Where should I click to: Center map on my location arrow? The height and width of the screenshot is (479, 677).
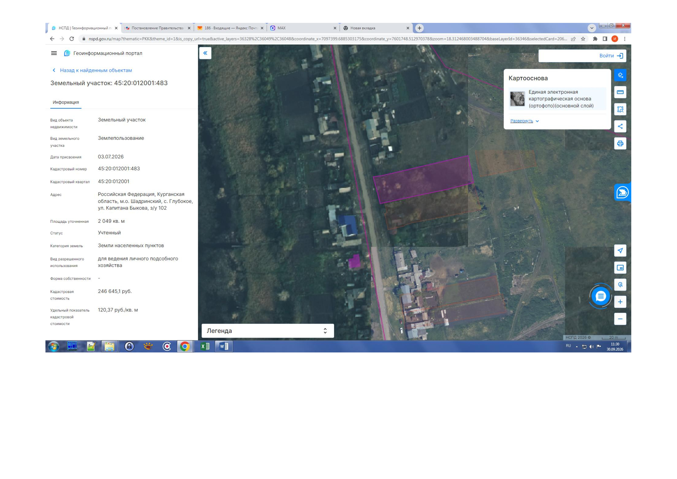[x=620, y=251]
